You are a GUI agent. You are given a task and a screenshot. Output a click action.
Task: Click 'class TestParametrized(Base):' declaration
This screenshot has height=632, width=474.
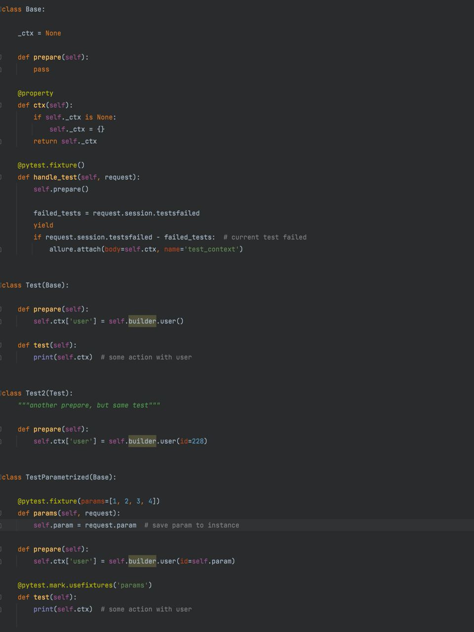click(x=58, y=477)
